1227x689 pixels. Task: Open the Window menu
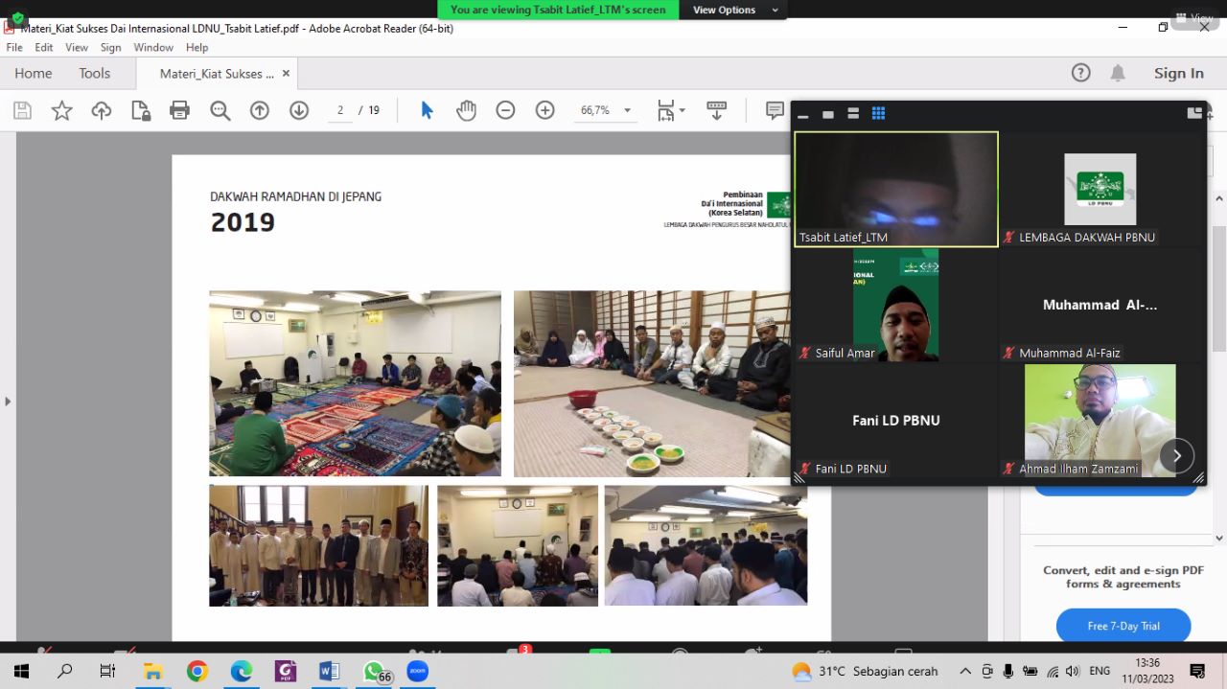pyautogui.click(x=153, y=47)
